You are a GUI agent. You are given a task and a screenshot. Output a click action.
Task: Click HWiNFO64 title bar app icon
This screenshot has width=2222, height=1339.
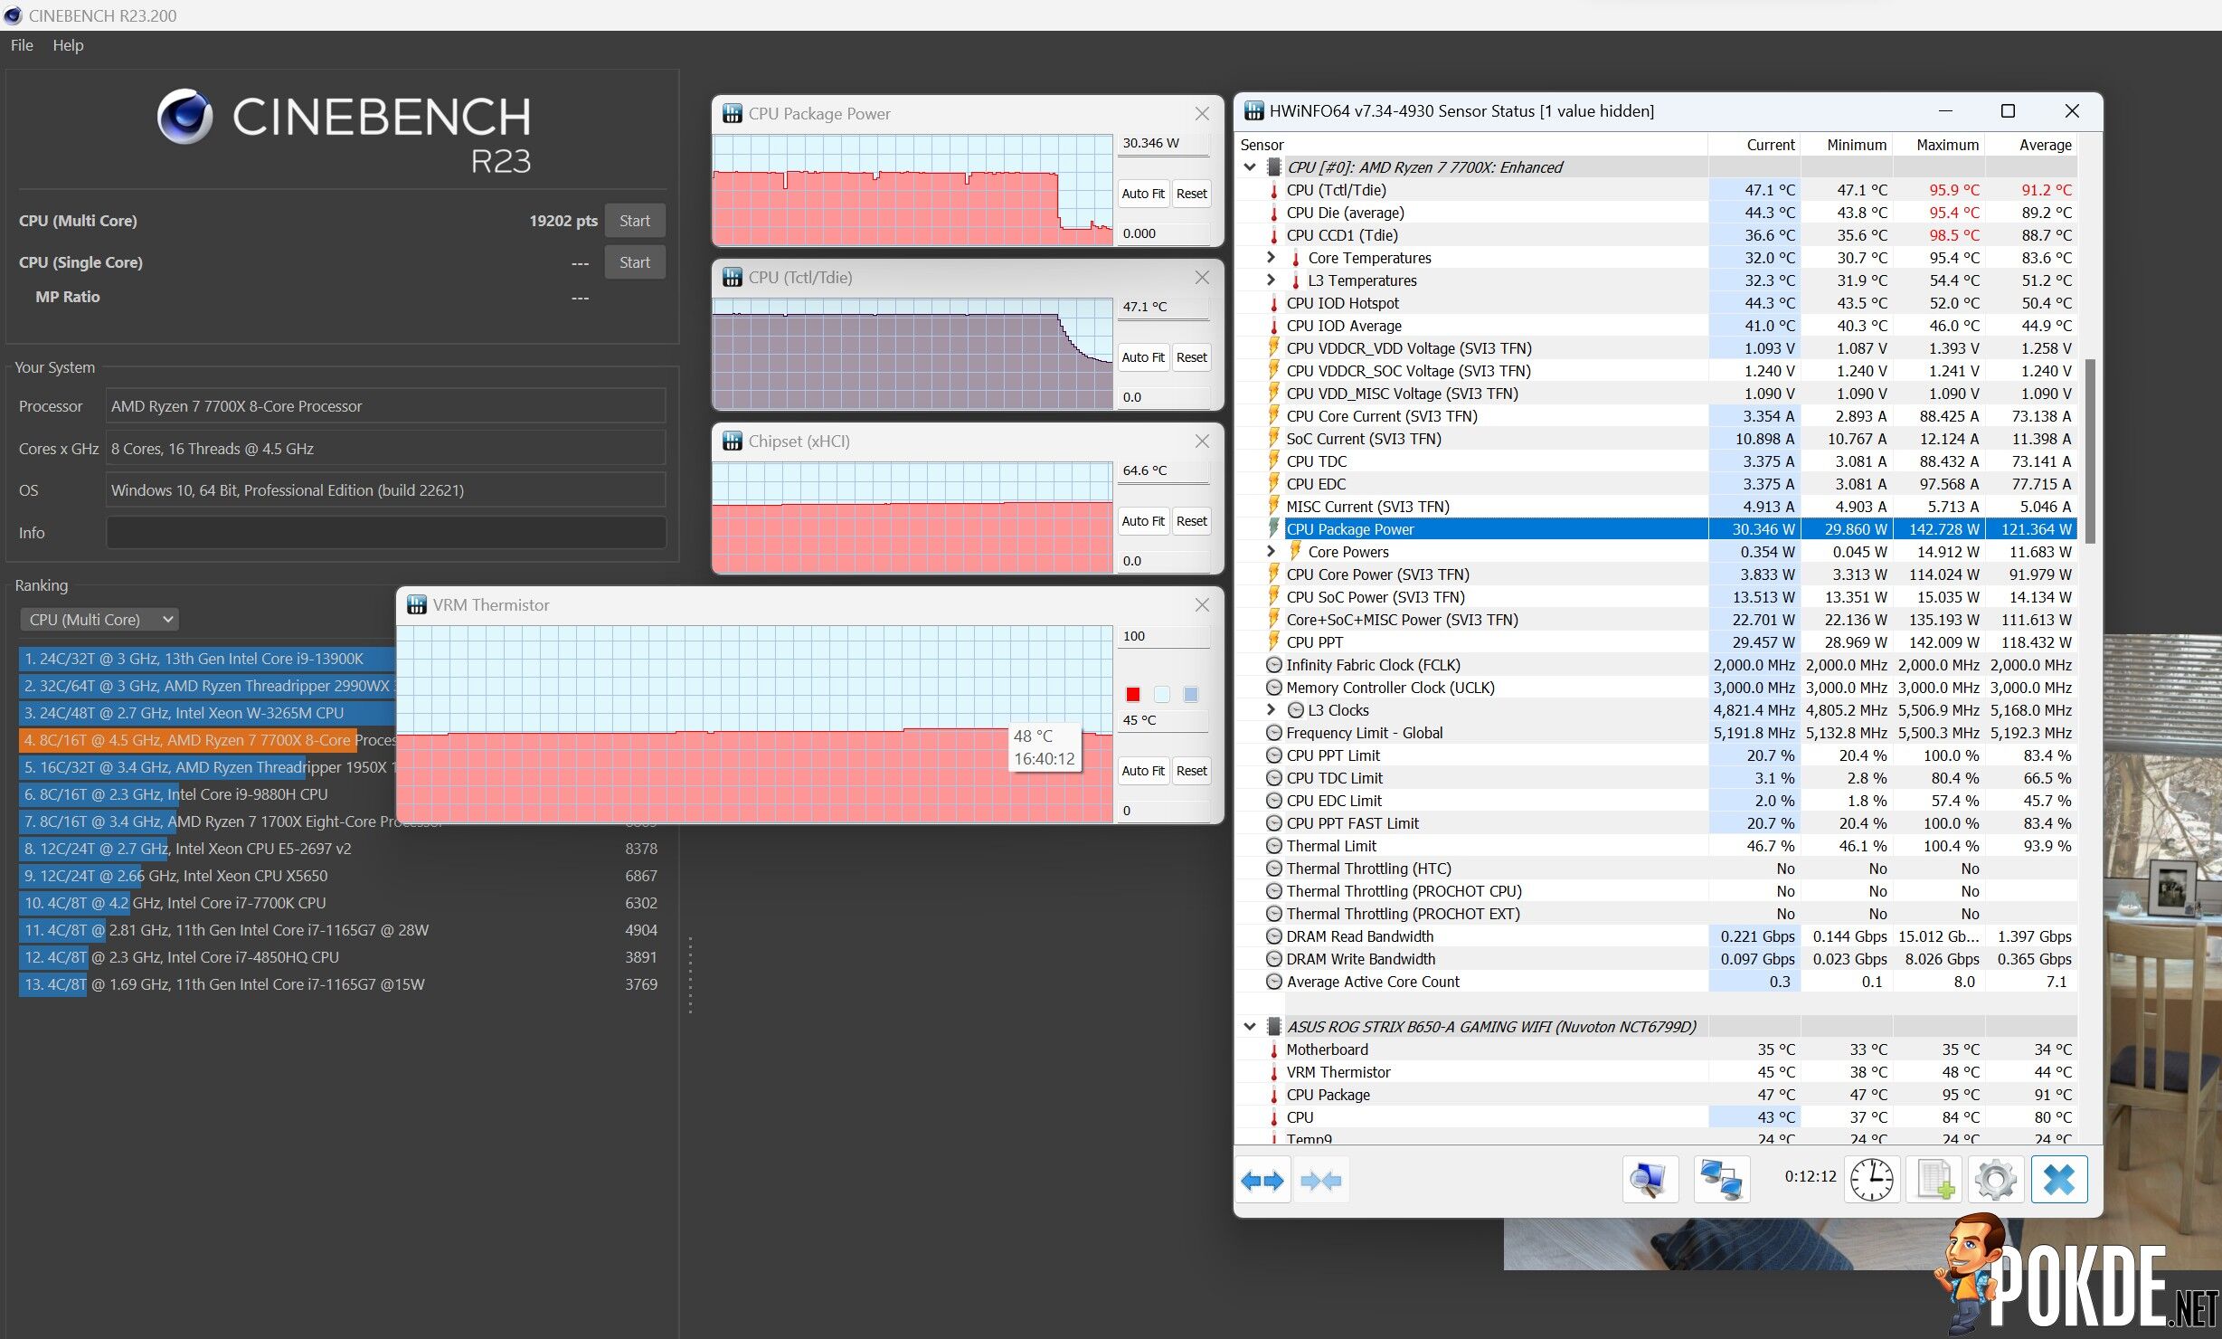(x=1253, y=110)
